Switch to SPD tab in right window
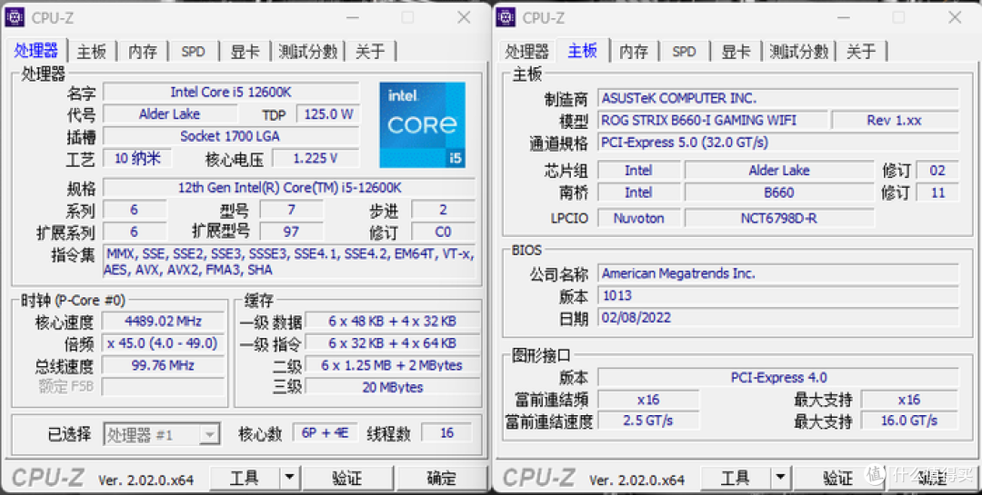Viewport: 982px width, 495px height. pos(684,51)
